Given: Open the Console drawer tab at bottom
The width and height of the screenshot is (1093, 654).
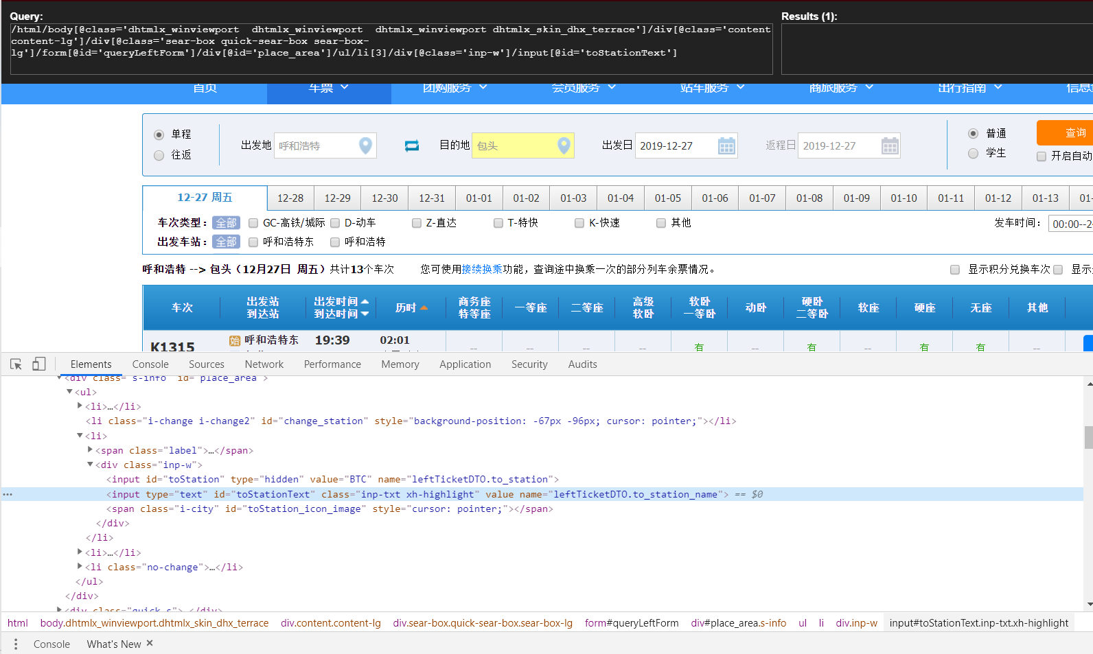Looking at the screenshot, I should (x=51, y=644).
